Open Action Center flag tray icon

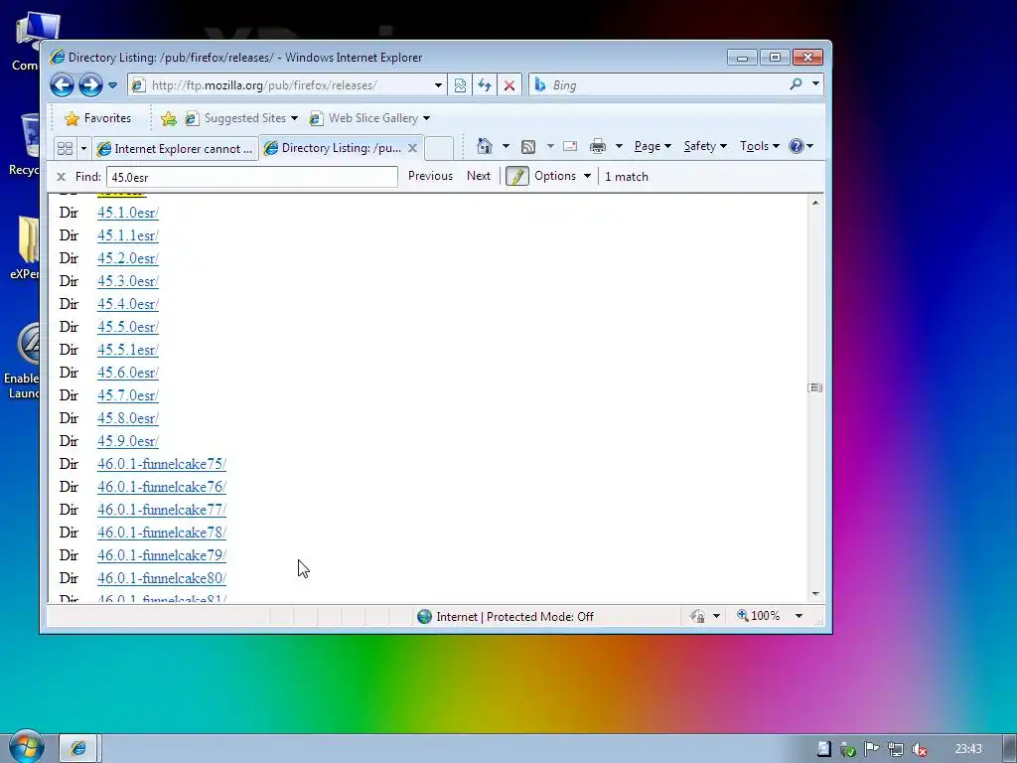tap(871, 749)
